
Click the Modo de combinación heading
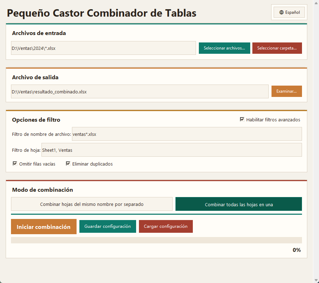(x=43, y=190)
